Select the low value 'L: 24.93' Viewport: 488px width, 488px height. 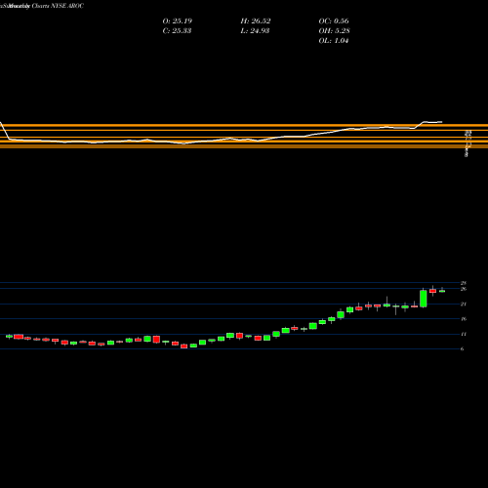[255, 31]
